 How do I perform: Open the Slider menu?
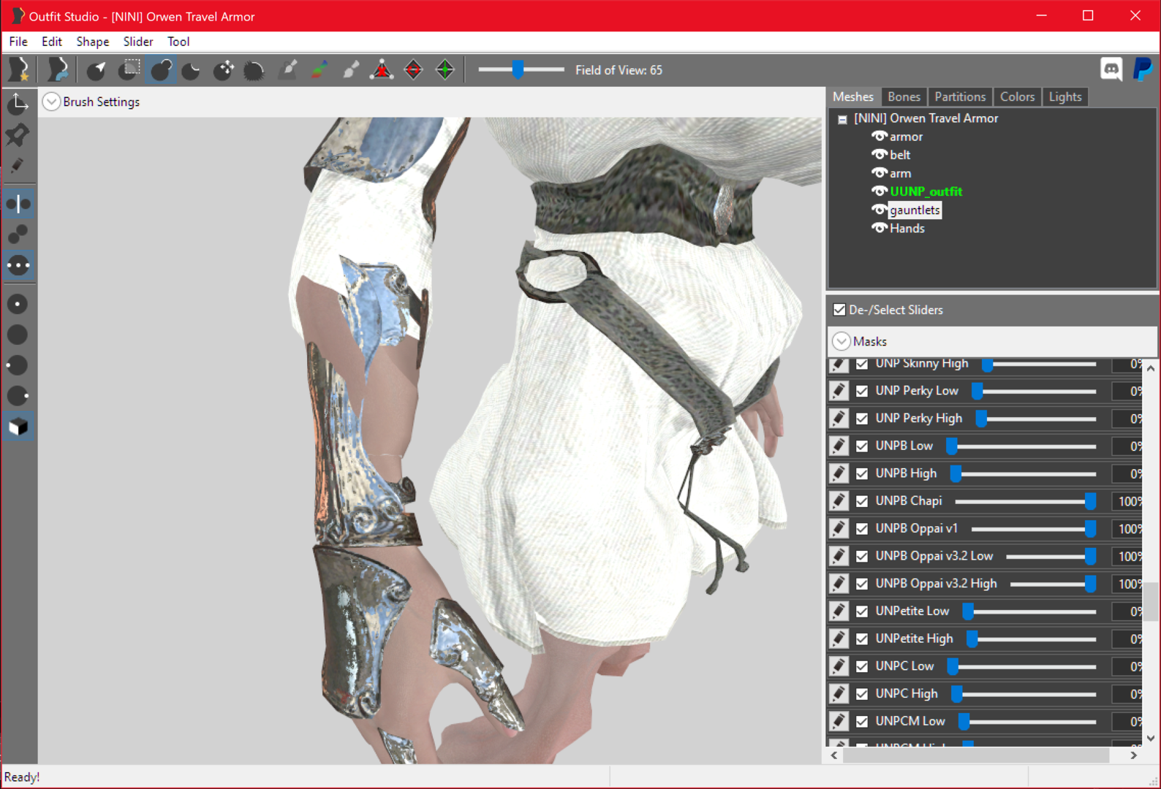point(138,42)
